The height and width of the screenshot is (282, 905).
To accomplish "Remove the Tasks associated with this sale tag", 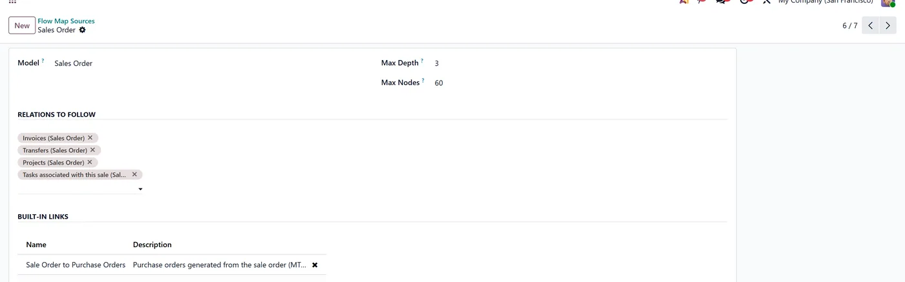I will pyautogui.click(x=134, y=174).
